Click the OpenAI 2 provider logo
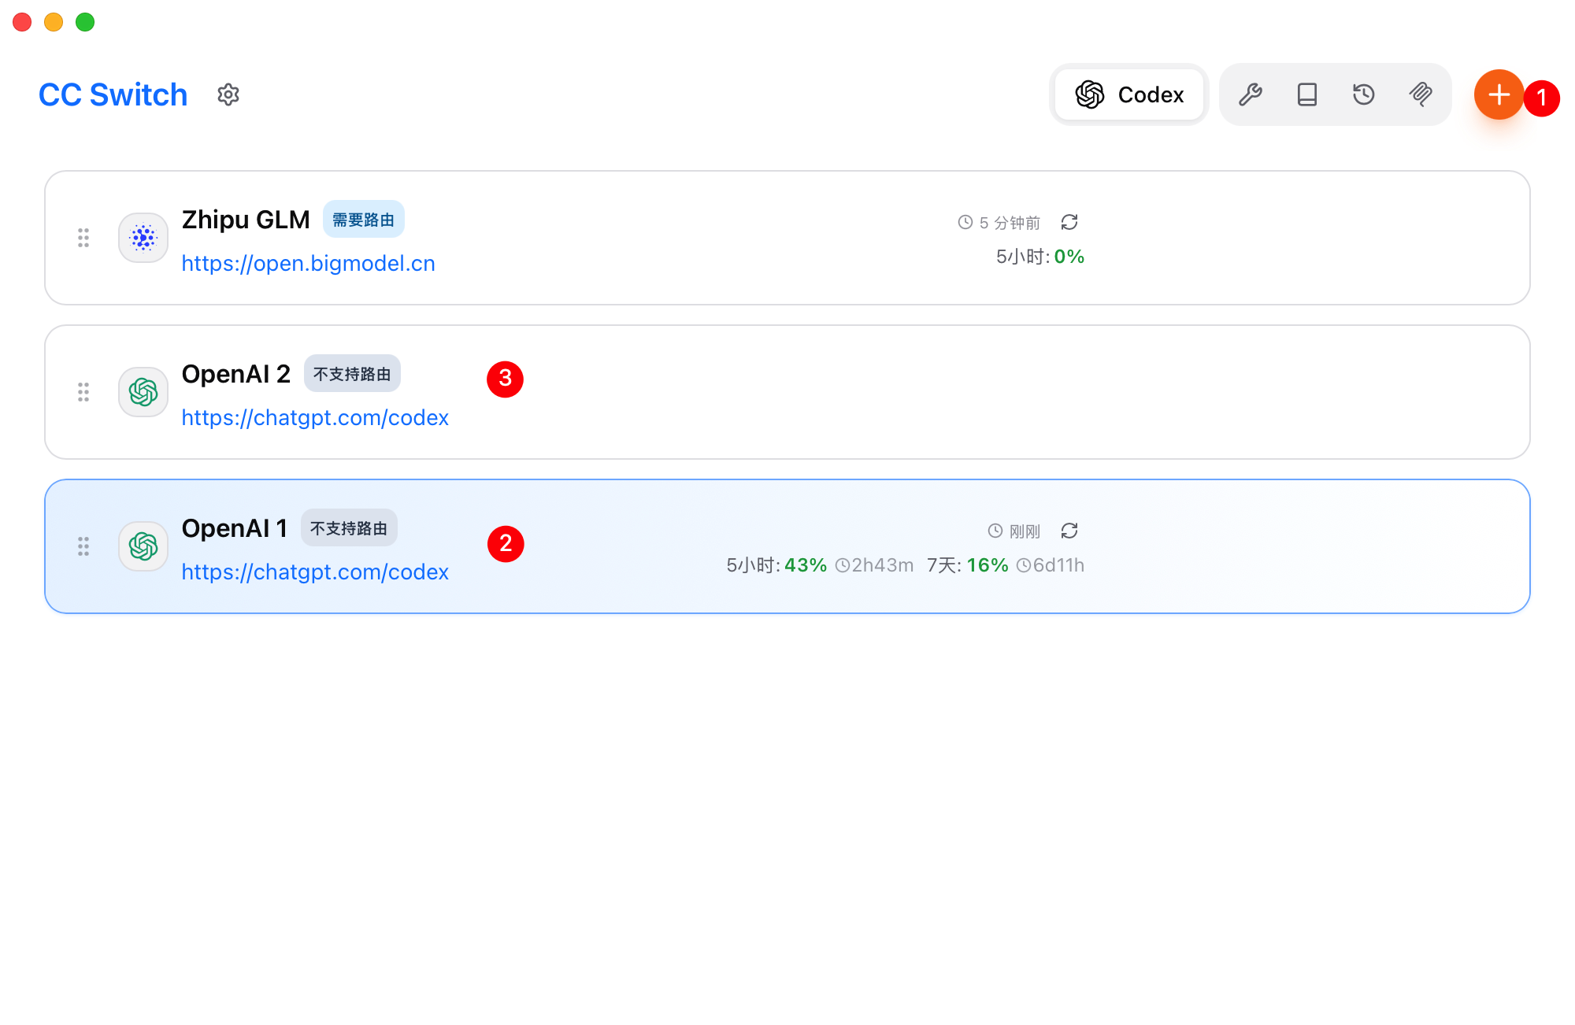This screenshot has width=1575, height=1025. [143, 392]
